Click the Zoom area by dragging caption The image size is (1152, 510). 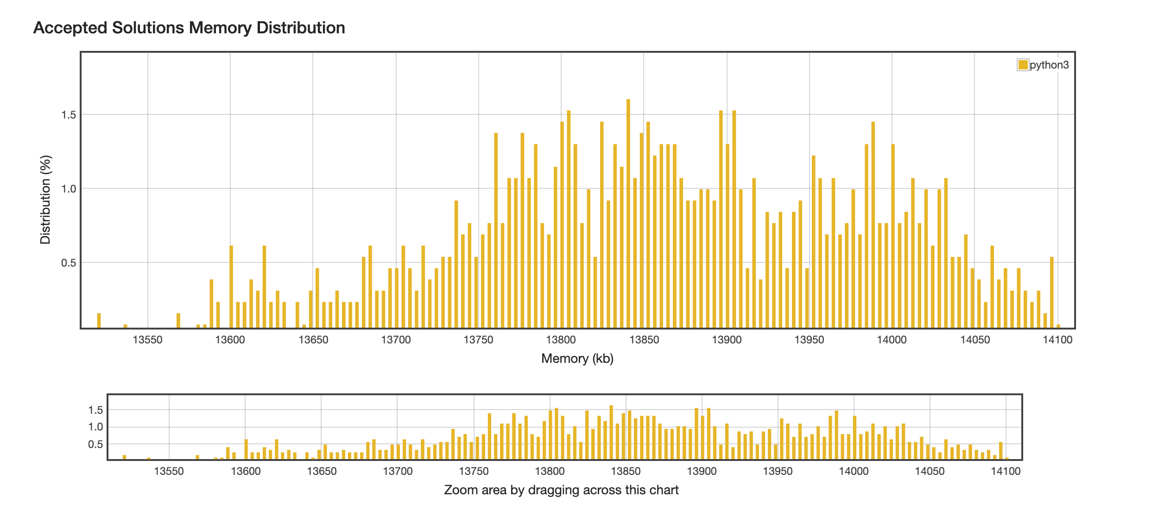(561, 490)
